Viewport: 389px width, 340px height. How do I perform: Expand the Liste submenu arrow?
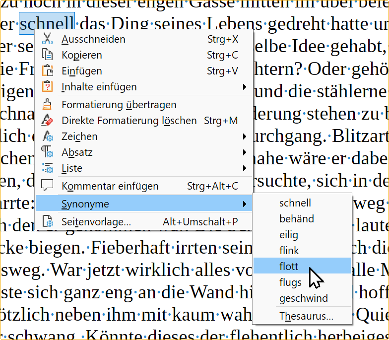(244, 168)
